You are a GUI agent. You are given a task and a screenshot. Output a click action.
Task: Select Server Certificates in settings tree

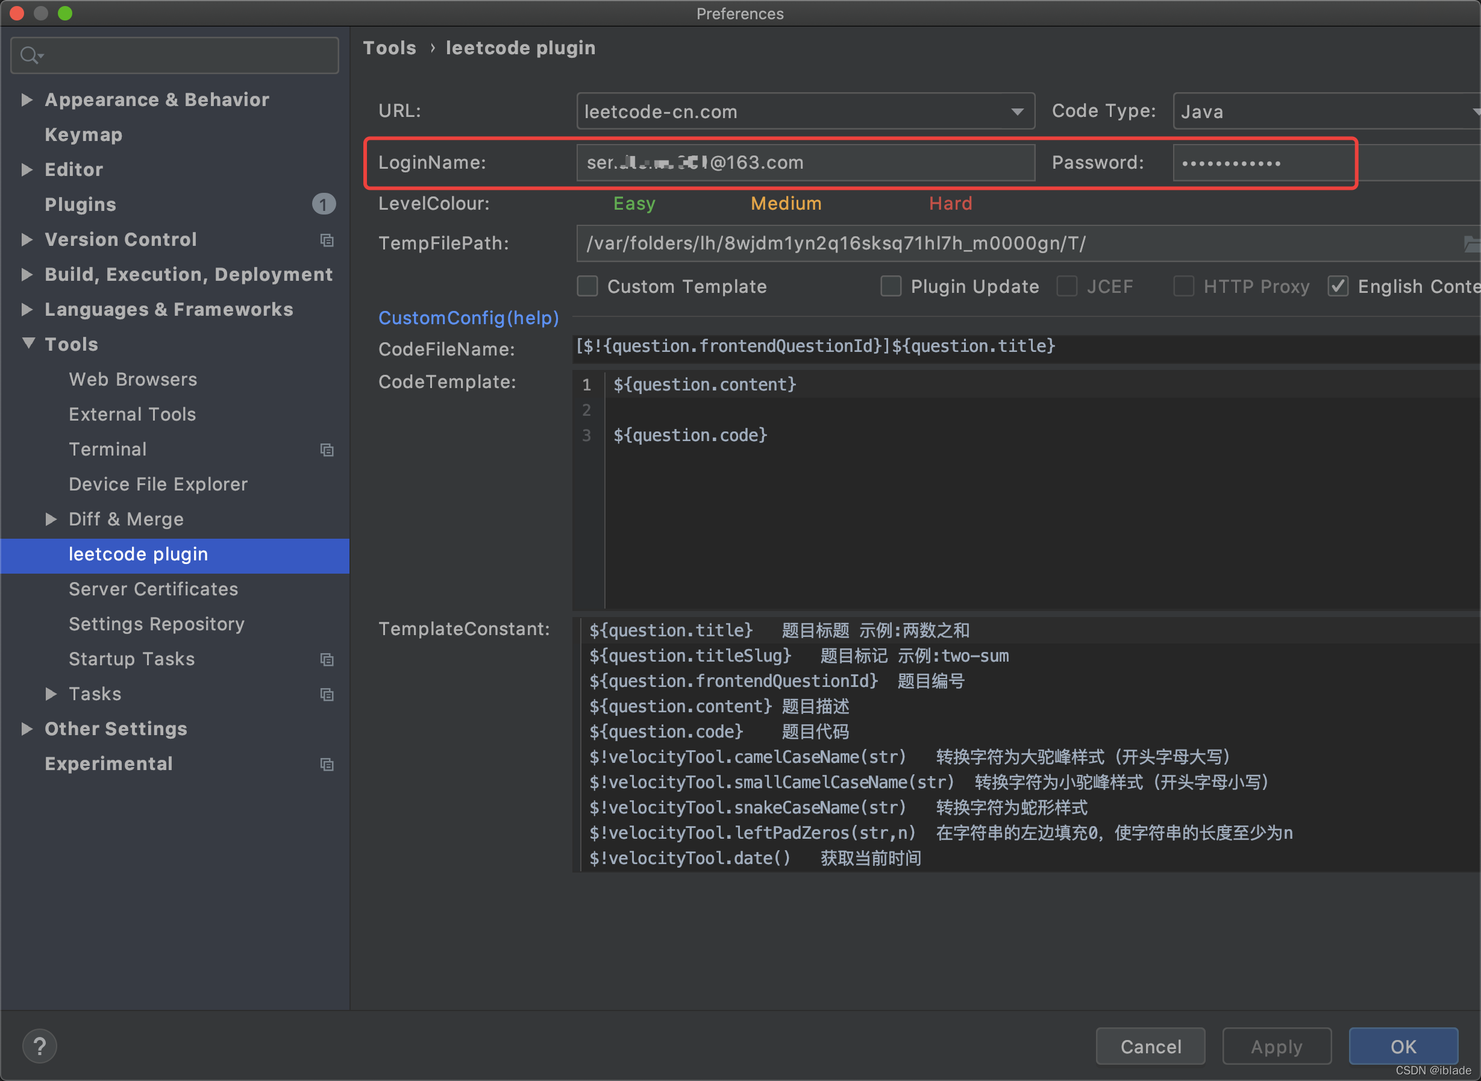(153, 589)
